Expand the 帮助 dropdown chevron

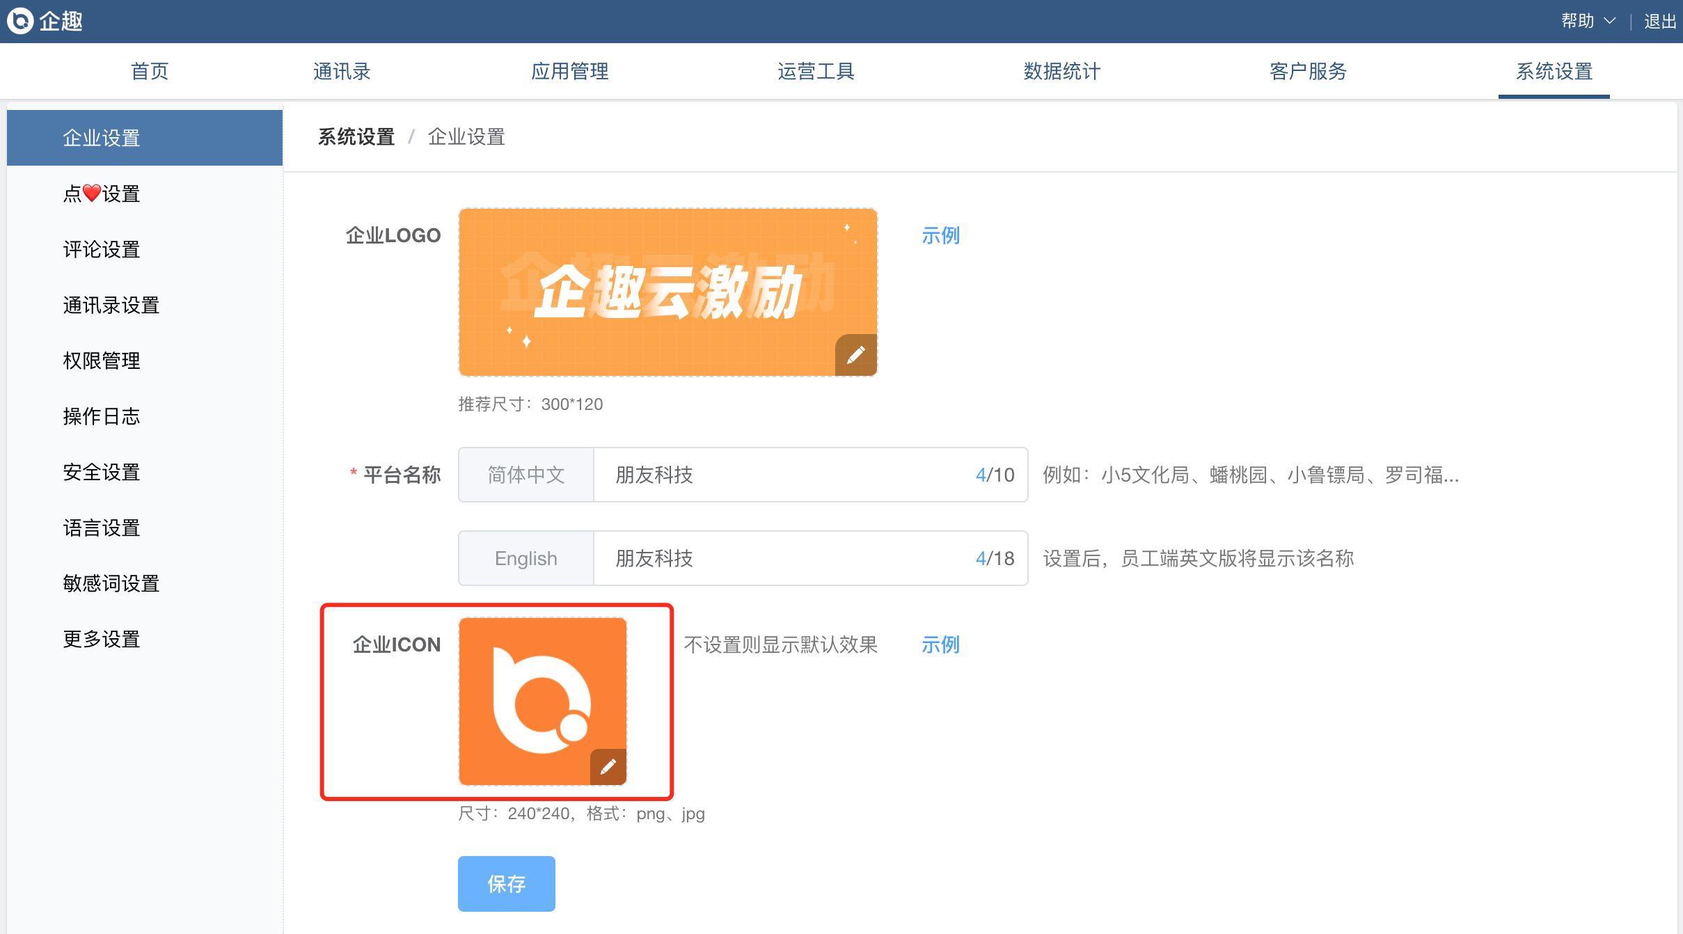tap(1609, 21)
